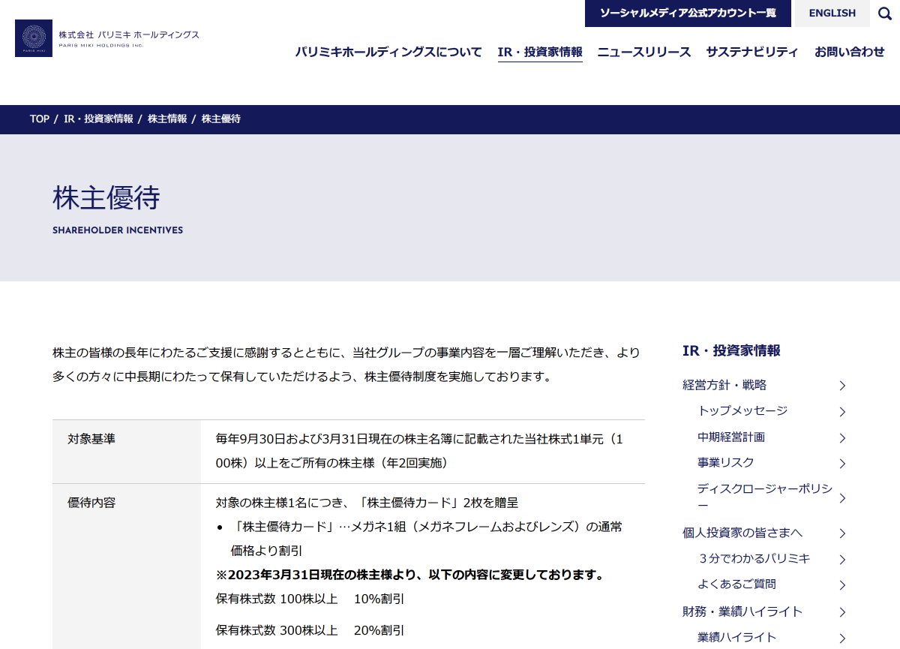Image resolution: width=900 pixels, height=649 pixels.
Task: Click chevron beside 業績ハイライト
Action: coord(842,638)
